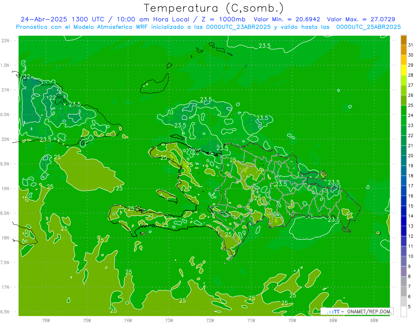Pick the gray swatch between 6 and 7
This screenshot has height=325, width=420.
pos(404,292)
